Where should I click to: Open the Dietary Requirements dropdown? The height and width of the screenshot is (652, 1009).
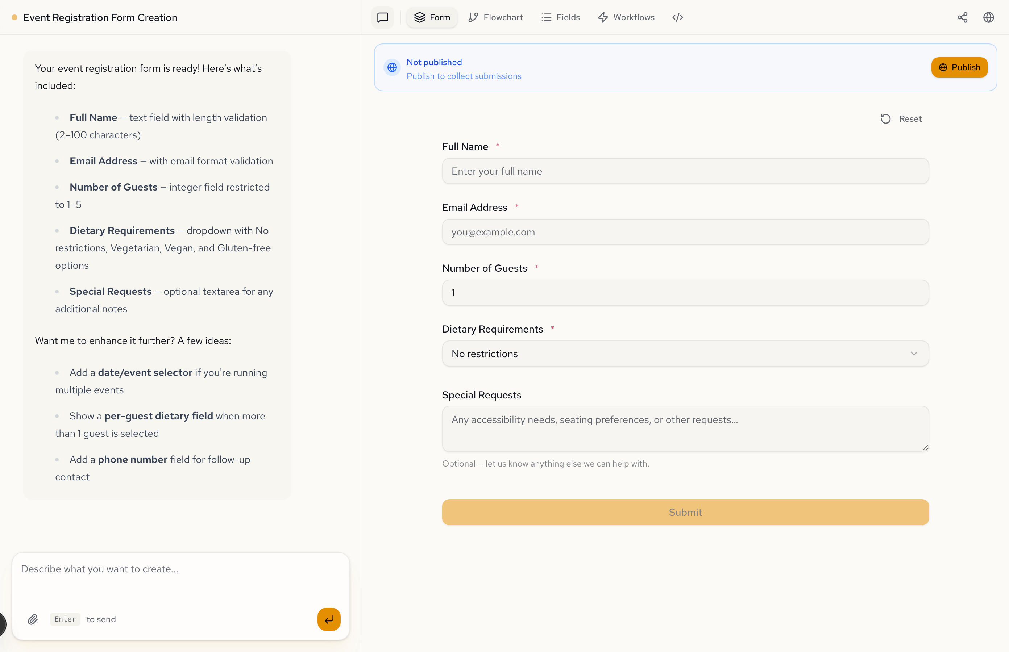[685, 354]
